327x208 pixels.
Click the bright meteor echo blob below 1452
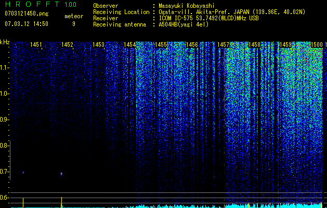coord(61,174)
